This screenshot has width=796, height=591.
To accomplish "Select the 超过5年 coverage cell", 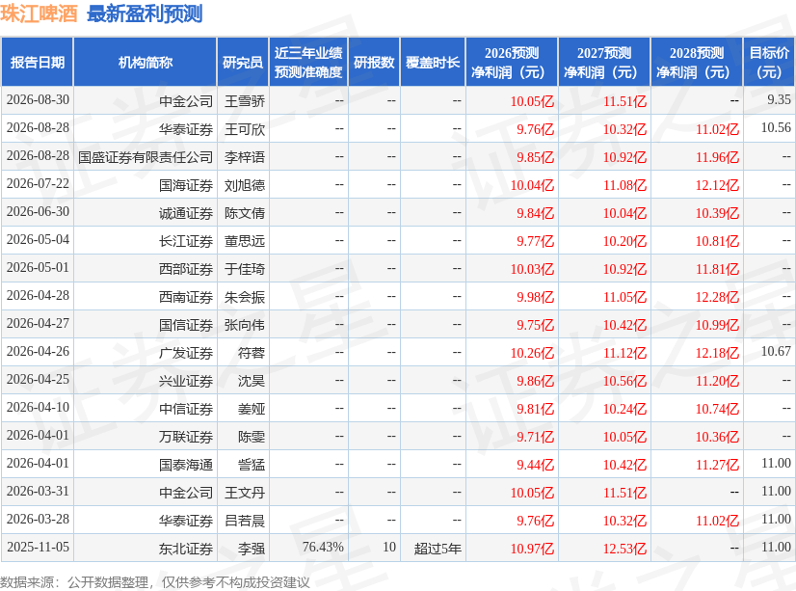I will (438, 549).
